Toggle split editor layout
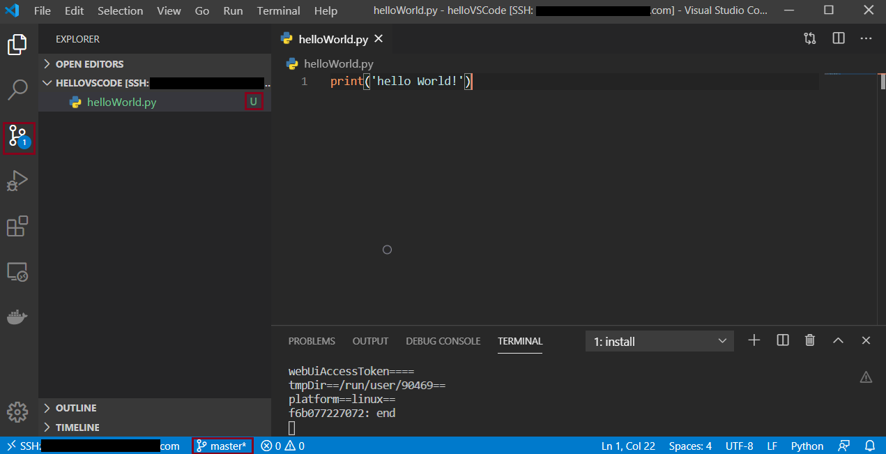This screenshot has height=454, width=886. click(x=838, y=39)
